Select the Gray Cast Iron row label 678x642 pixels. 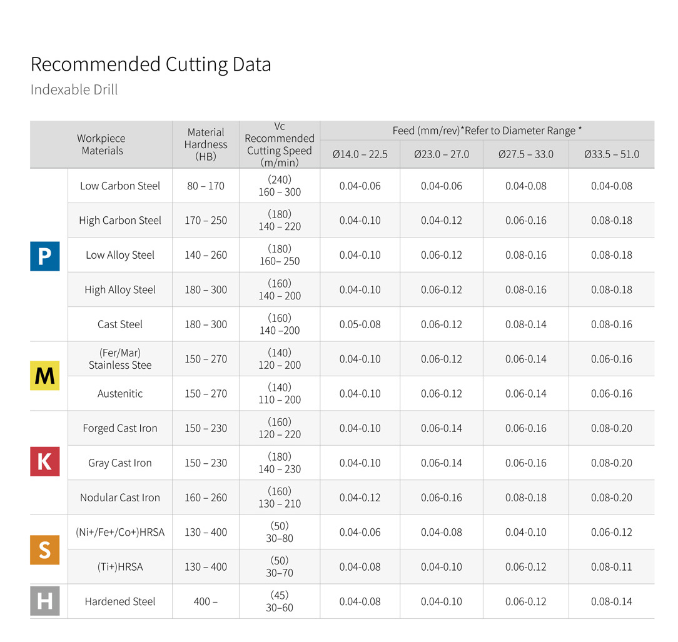pos(120,463)
